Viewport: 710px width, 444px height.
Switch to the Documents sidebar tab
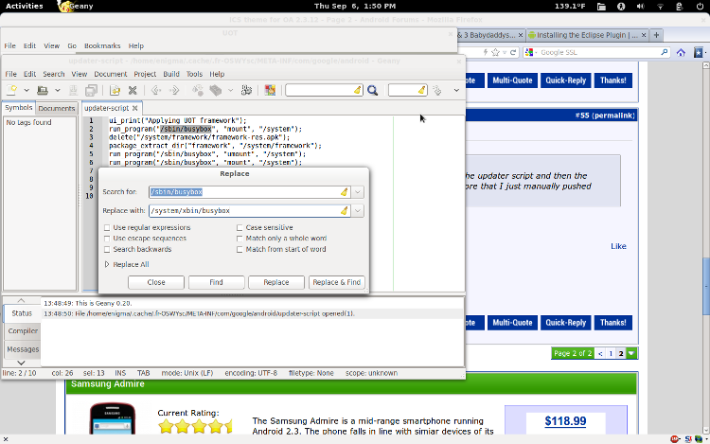coord(57,109)
